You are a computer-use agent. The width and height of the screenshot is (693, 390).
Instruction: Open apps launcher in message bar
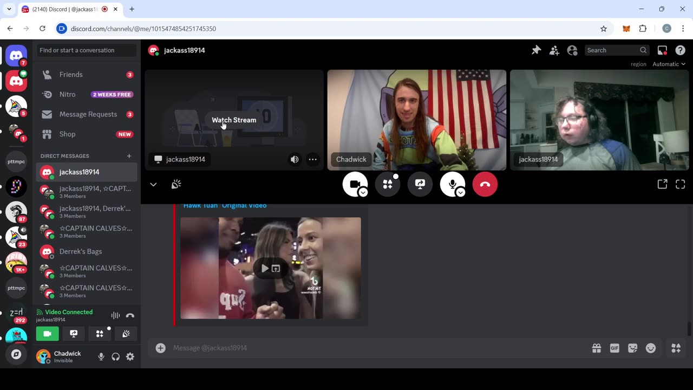point(676,348)
